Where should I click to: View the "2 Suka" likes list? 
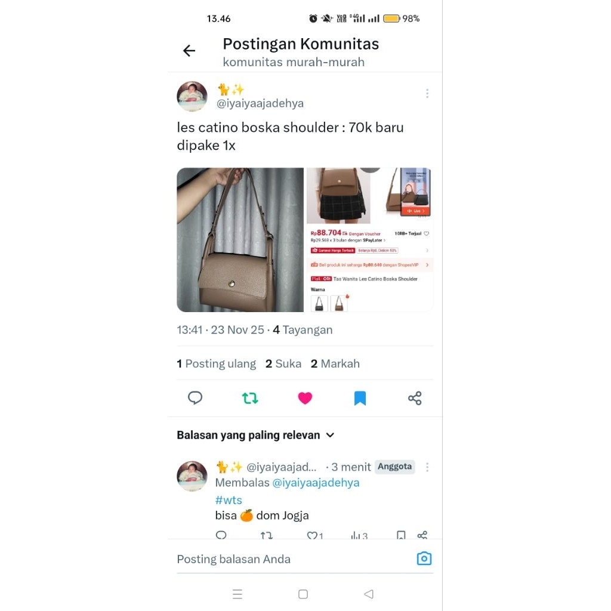[x=283, y=363]
